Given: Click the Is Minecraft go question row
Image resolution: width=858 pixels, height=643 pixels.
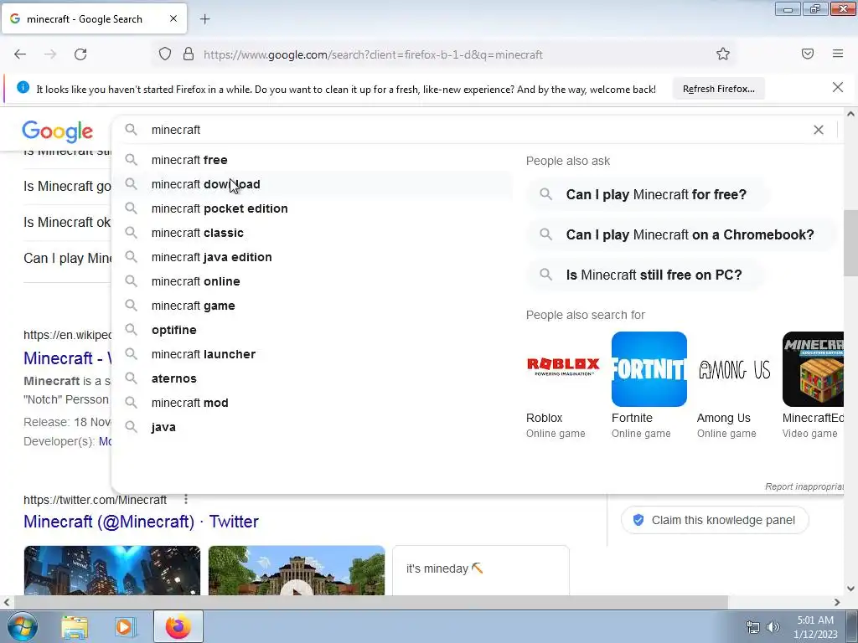Looking at the screenshot, I should (67, 187).
